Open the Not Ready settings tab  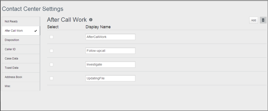[21, 21]
